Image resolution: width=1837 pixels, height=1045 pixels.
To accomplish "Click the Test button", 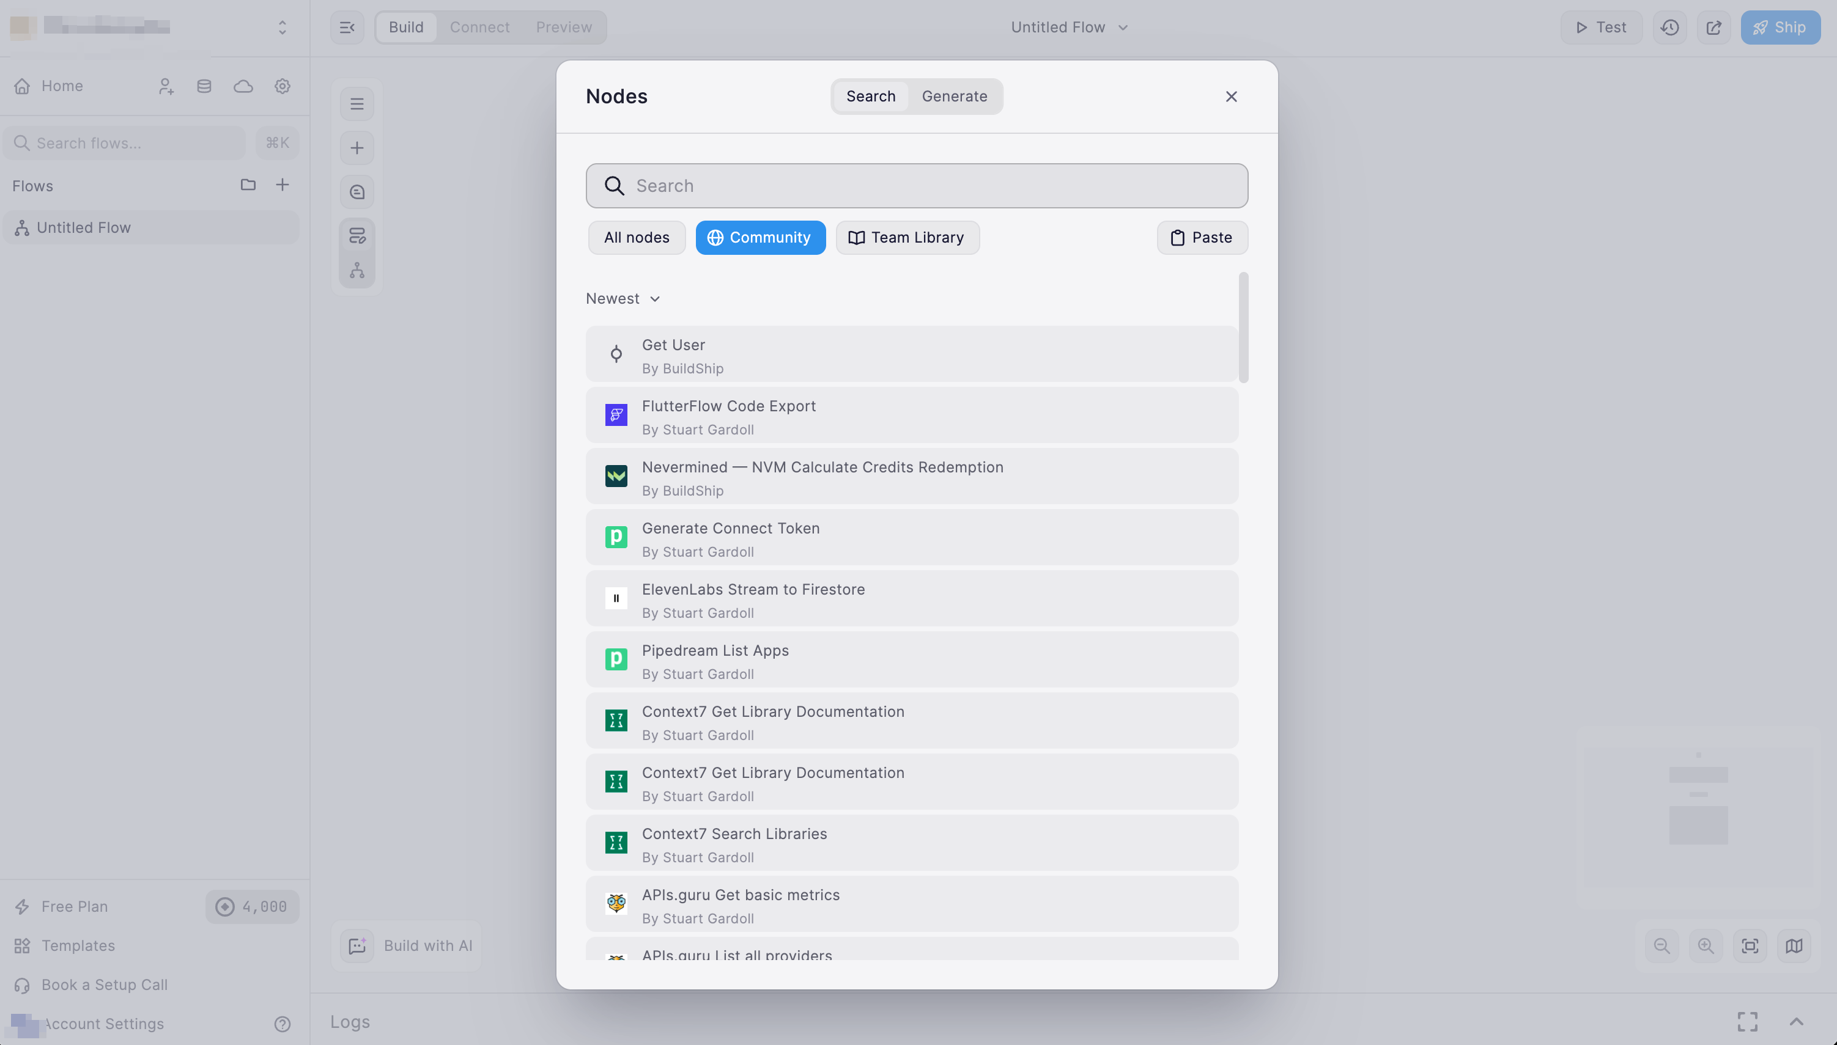I will pyautogui.click(x=1601, y=28).
